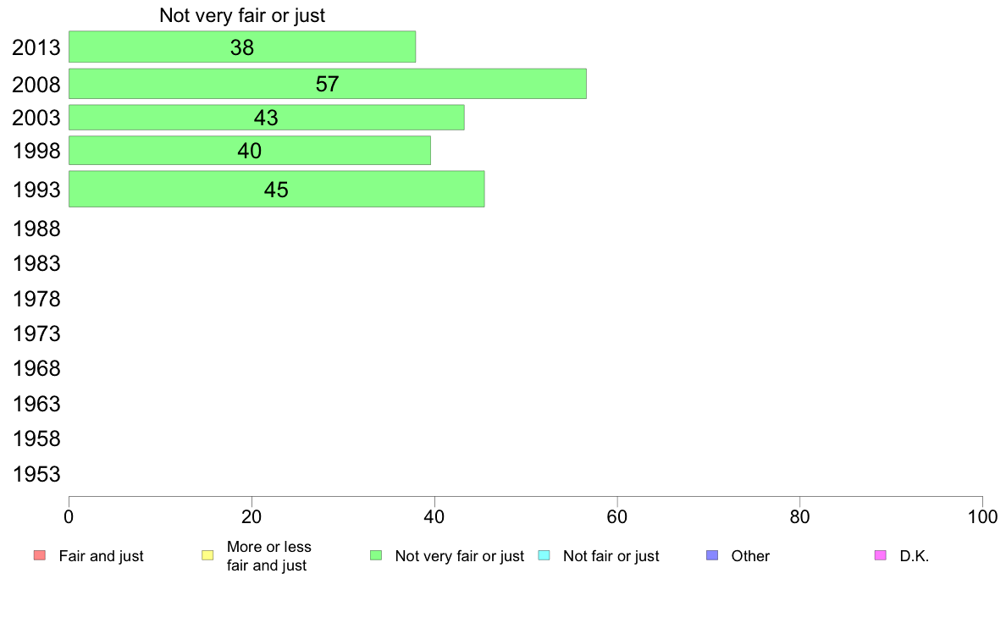Click the cyan Not fair or just swatch
The width and height of the screenshot is (1006, 623).
544,555
